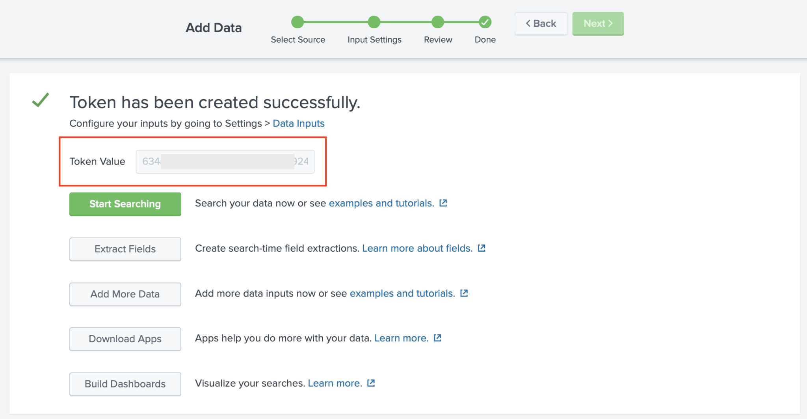Select the Token Value field
Image resolution: width=807 pixels, height=419 pixels.
[x=225, y=161]
